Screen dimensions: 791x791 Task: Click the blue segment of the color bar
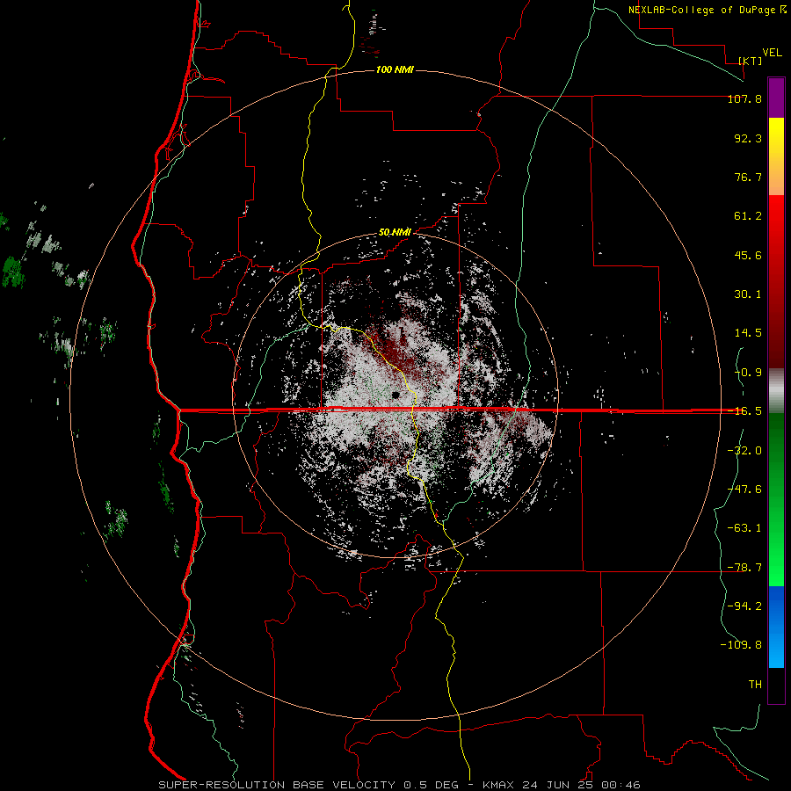tap(776, 627)
